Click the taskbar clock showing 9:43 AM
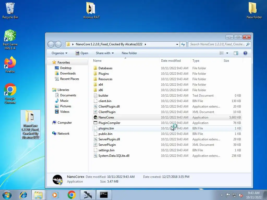The height and width of the screenshot is (200, 267). [254, 195]
